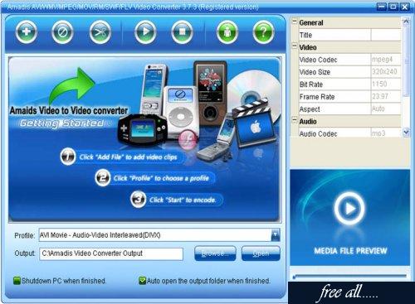Enable Shutdown PC when finished checkbox

click(17, 281)
